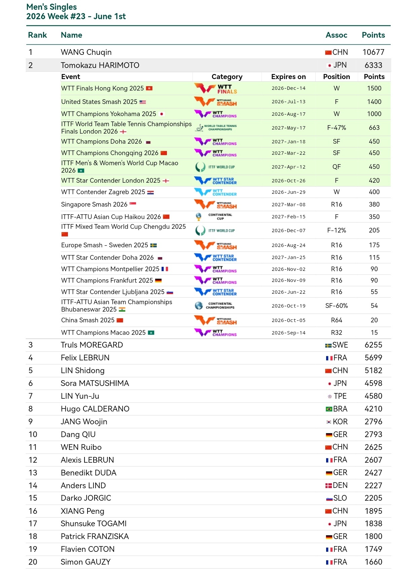Click the WTT Star Contender logo for London 2025
416x570 pixels.
tap(216, 181)
